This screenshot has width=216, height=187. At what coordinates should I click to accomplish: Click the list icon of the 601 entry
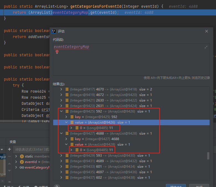pyautogui.click(x=67, y=167)
